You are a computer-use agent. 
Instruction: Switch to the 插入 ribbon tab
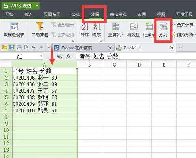[x=28, y=14]
